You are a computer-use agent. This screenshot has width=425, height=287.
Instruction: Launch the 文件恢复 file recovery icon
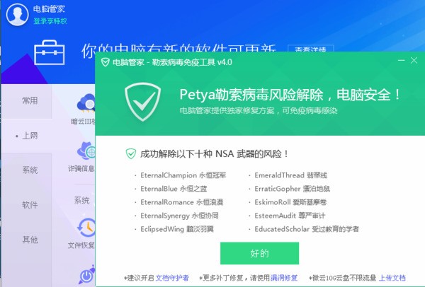tap(86, 228)
